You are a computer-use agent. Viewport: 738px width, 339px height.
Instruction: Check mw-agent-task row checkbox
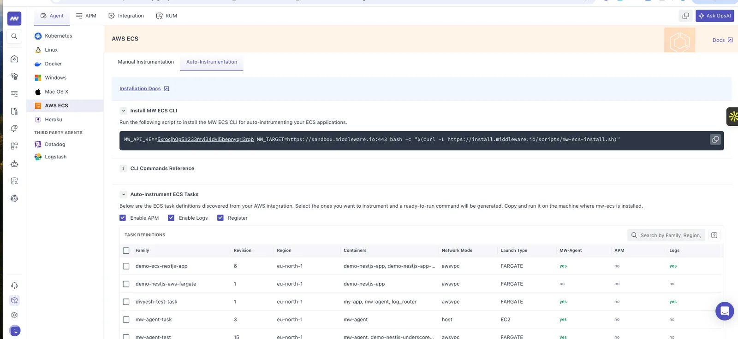(126, 320)
